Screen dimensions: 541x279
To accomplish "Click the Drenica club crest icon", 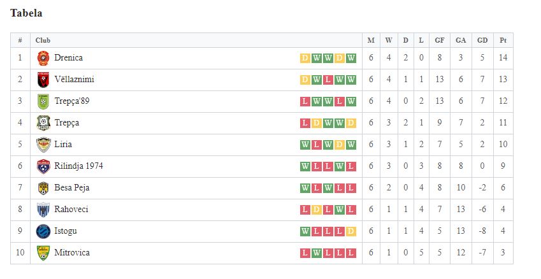I will coord(43,58).
